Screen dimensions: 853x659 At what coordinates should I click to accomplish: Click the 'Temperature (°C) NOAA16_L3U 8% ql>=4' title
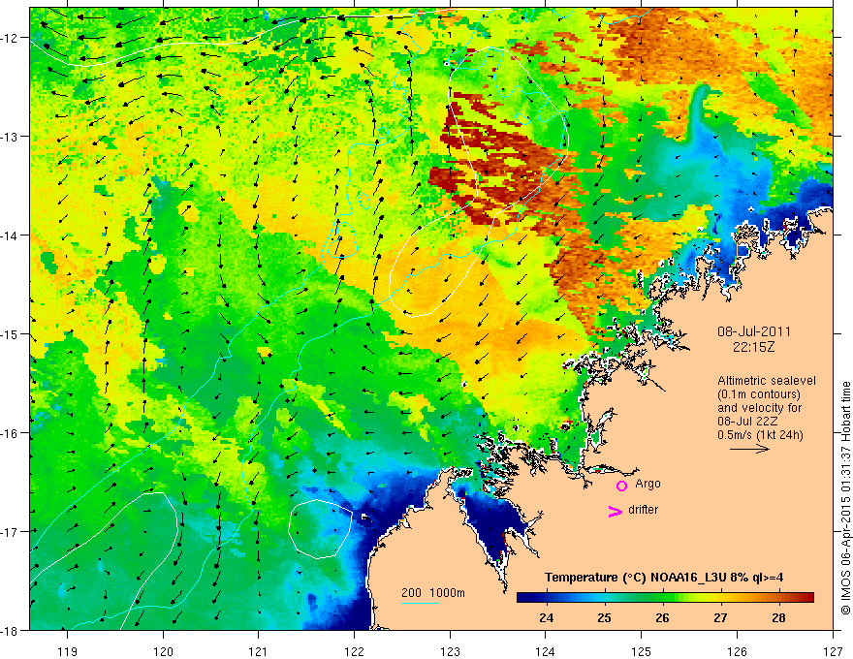(664, 578)
